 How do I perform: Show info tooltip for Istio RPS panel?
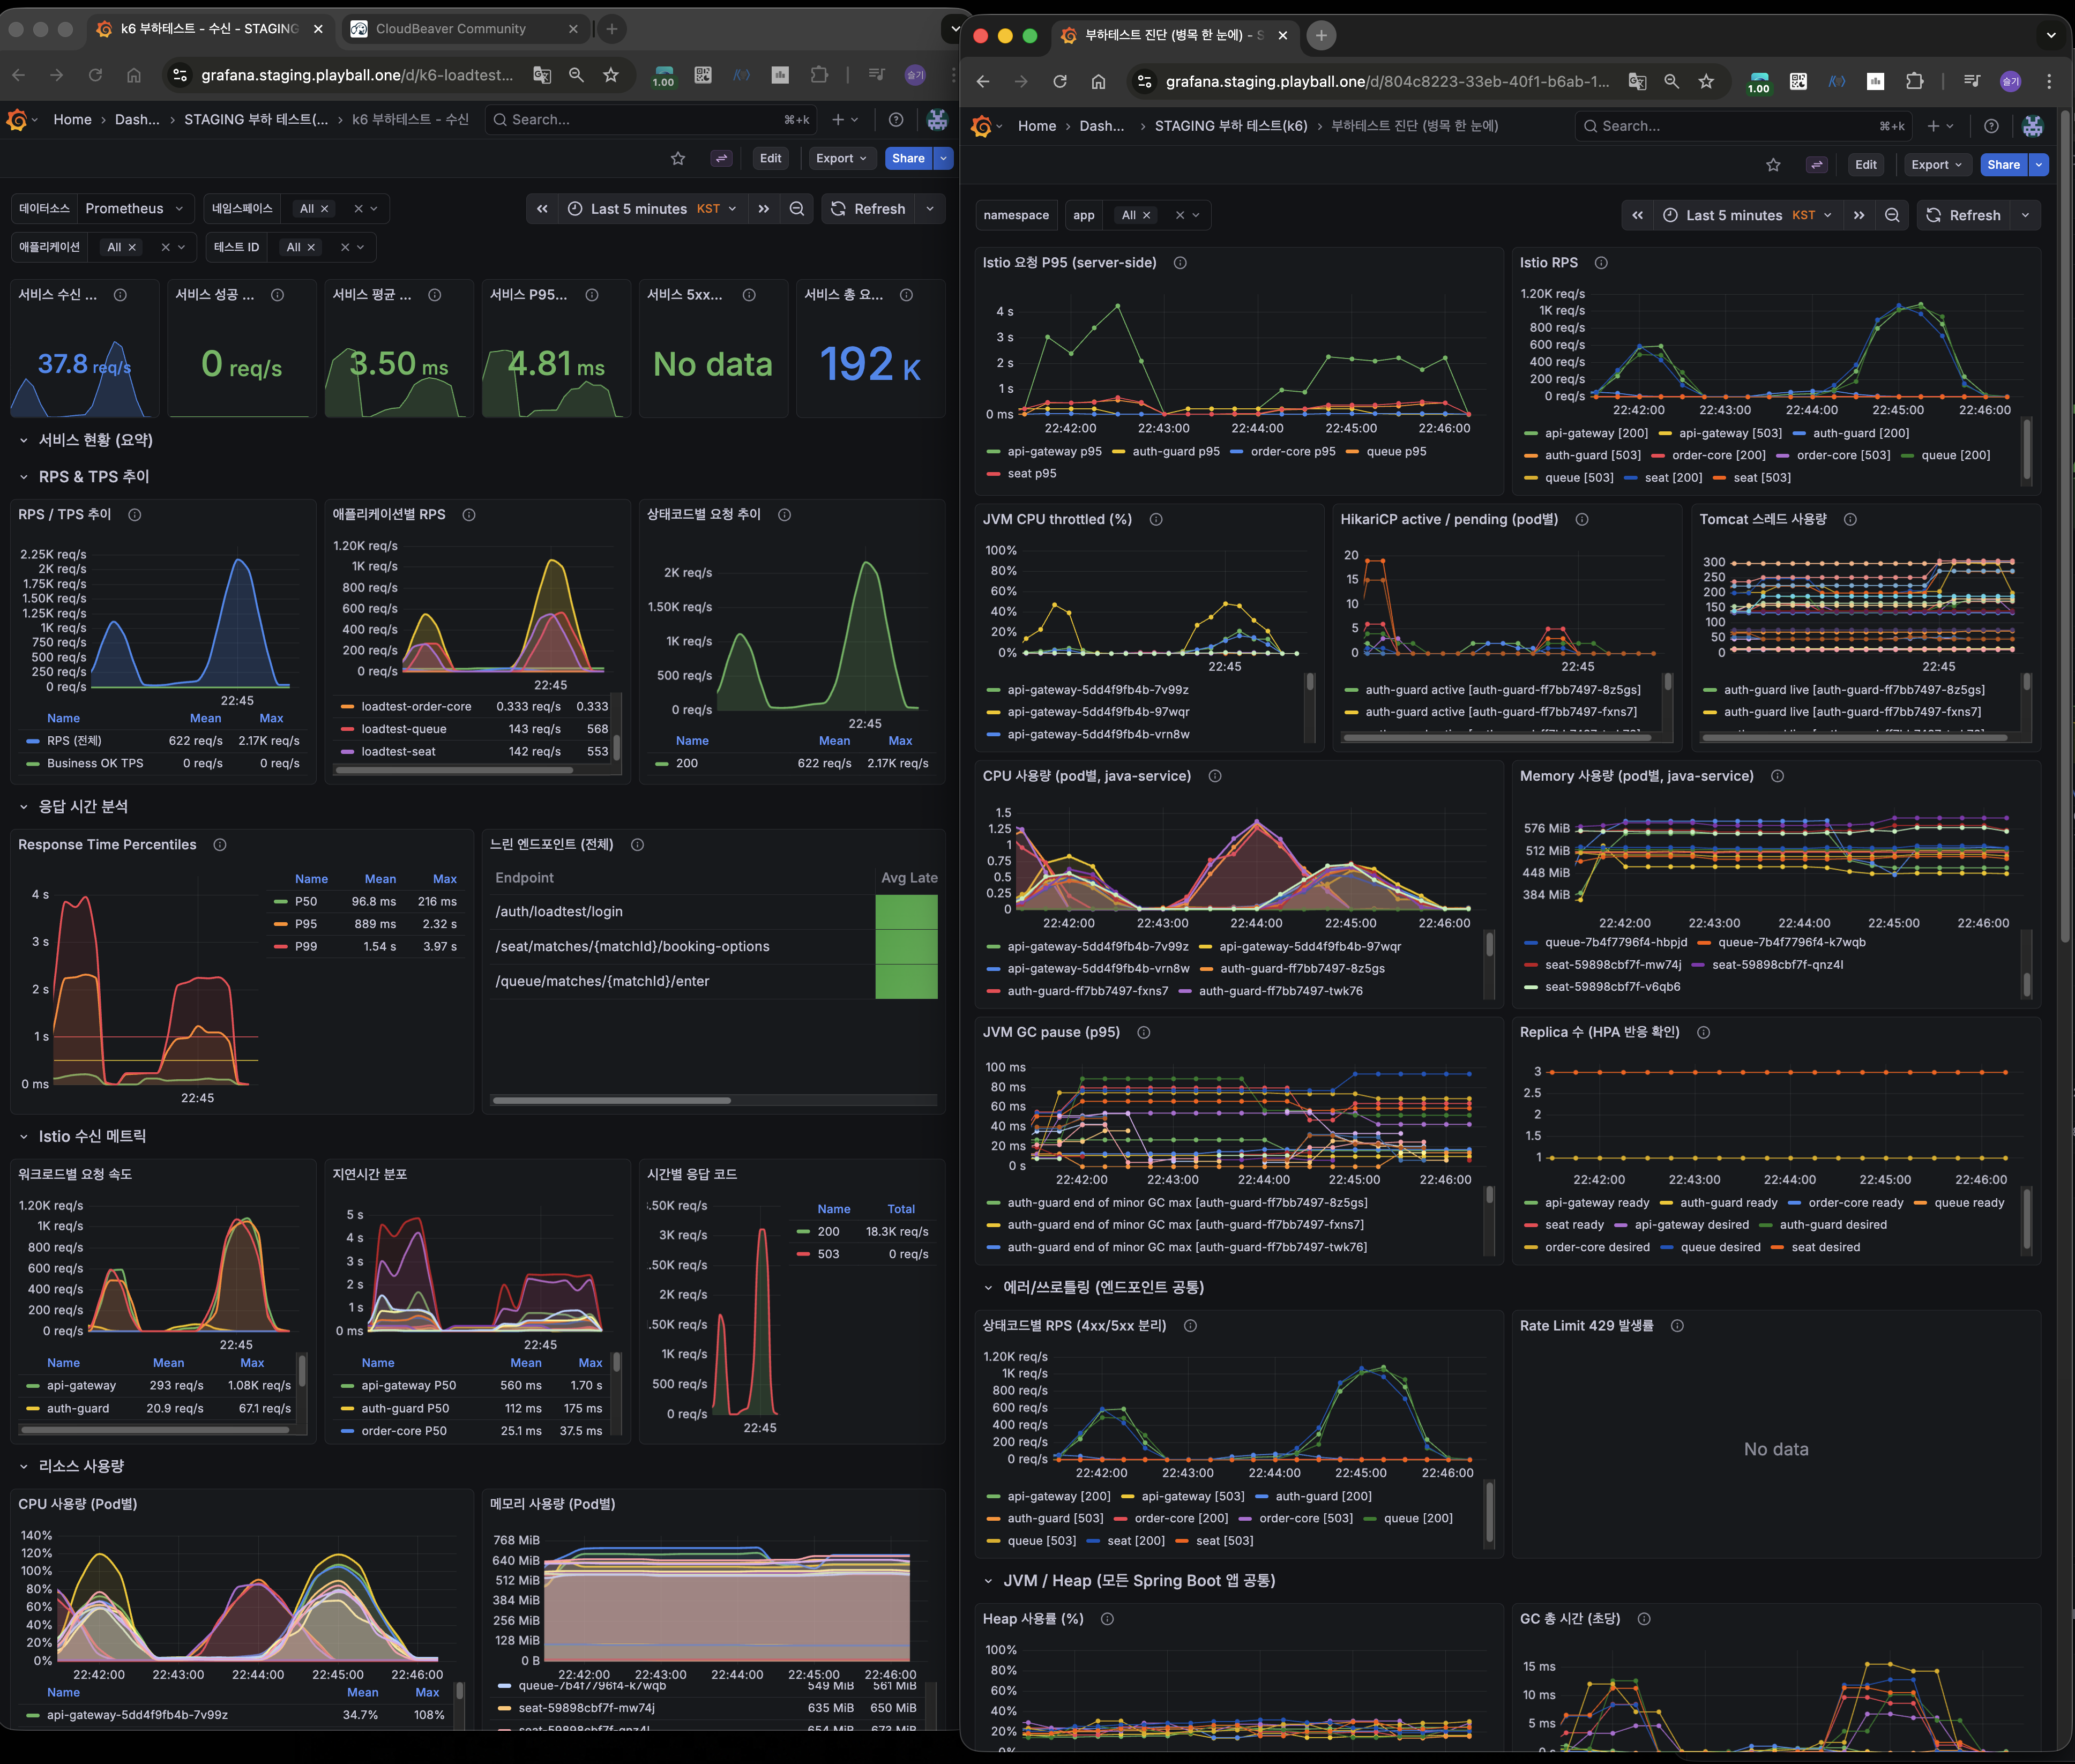[x=1601, y=263]
